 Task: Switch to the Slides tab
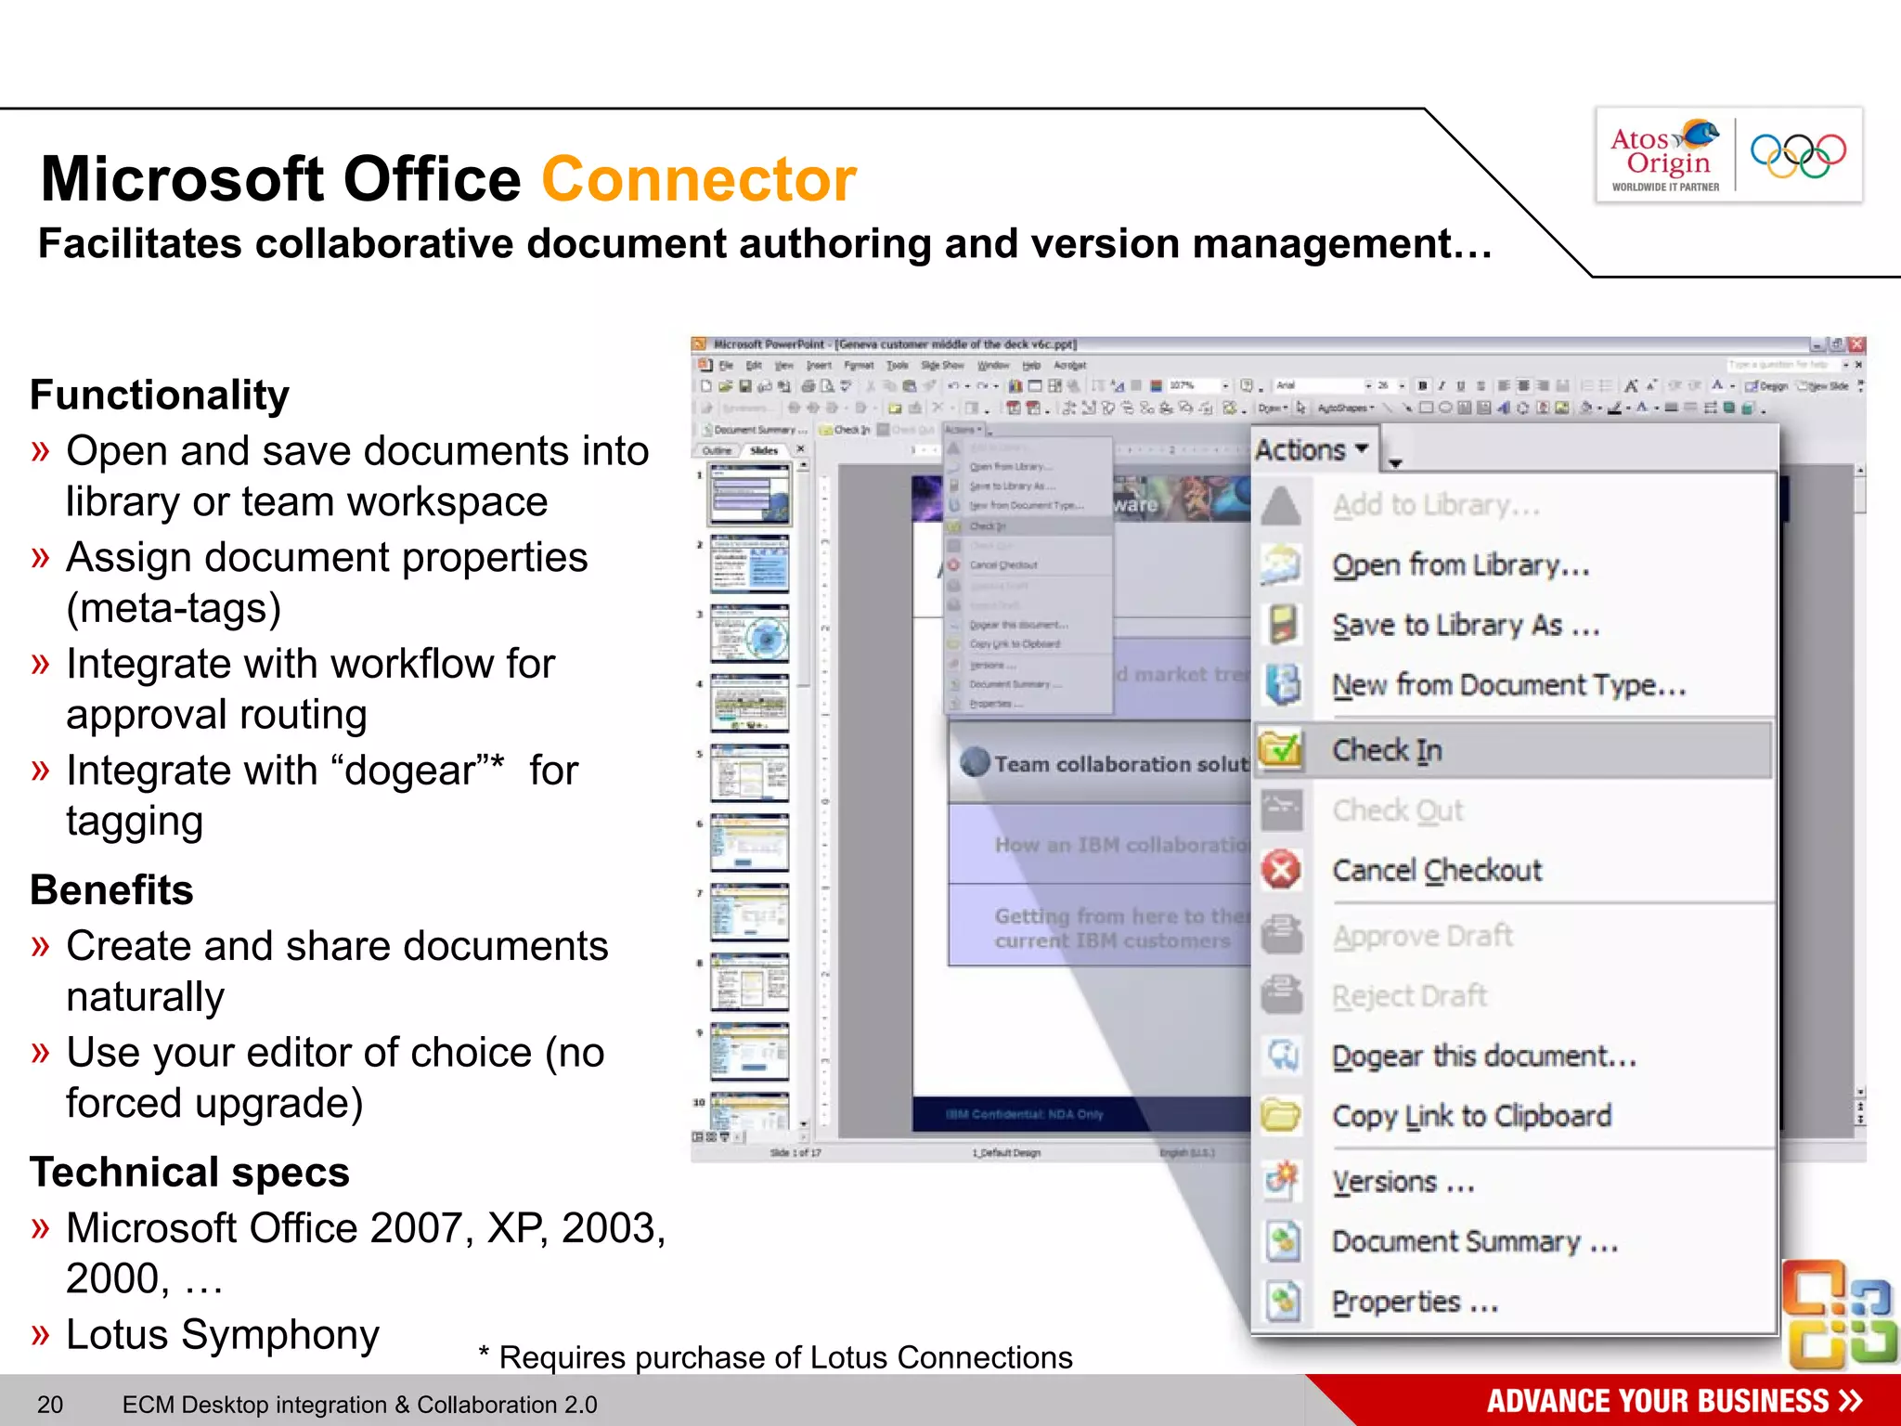[764, 450]
